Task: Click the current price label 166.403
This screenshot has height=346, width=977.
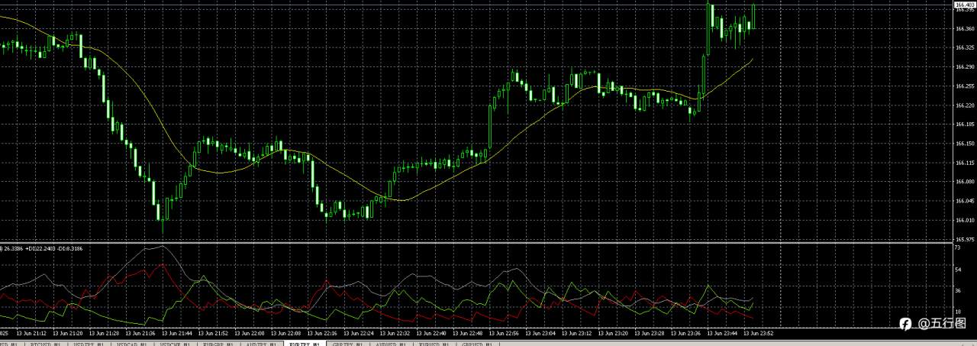Action: click(x=964, y=5)
